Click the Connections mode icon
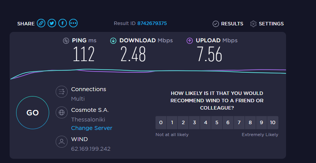316x163 pixels. (61, 92)
